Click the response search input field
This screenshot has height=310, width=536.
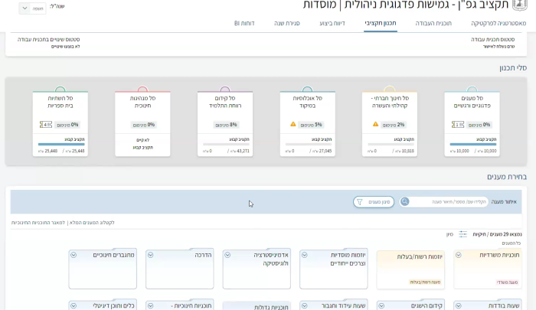click(x=444, y=201)
